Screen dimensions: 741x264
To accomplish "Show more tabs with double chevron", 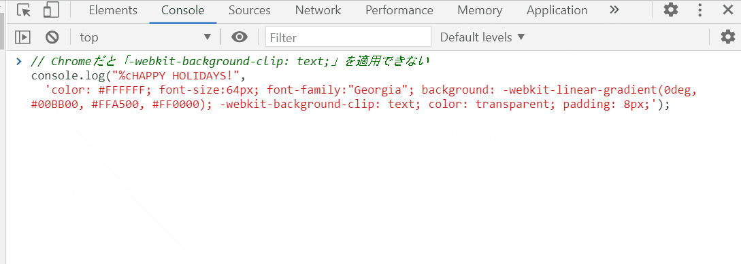I will 614,10.
